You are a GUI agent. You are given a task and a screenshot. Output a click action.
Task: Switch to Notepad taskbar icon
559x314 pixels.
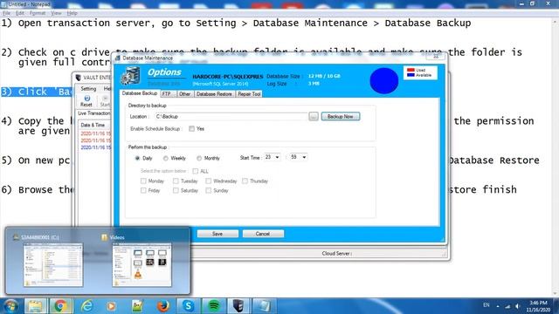(x=264, y=306)
